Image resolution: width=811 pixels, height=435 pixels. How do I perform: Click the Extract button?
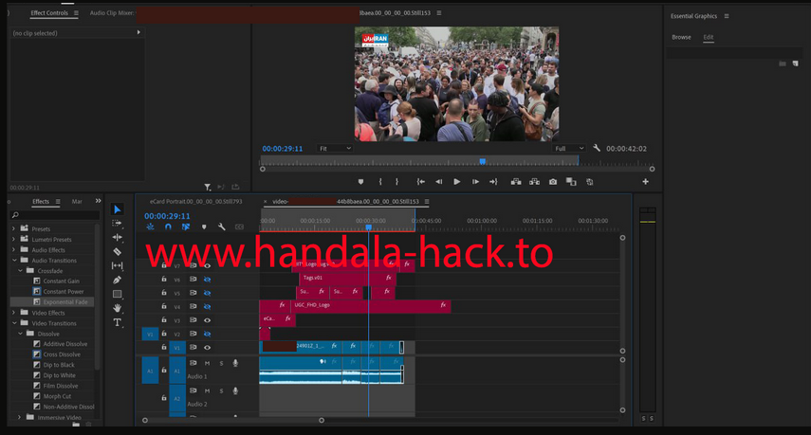[534, 182]
